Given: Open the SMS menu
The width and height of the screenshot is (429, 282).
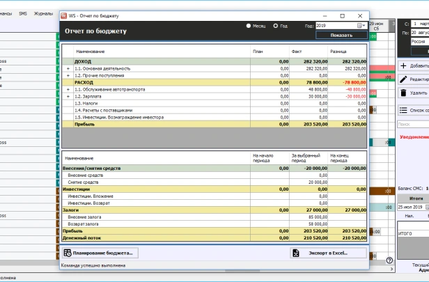Looking at the screenshot, I should click(x=23, y=13).
